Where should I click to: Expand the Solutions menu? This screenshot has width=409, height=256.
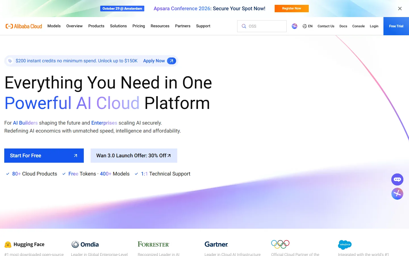[x=118, y=26]
